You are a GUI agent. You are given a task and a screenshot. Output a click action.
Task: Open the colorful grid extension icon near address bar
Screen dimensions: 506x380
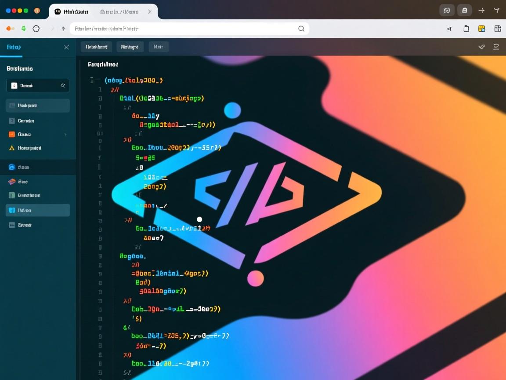point(481,28)
